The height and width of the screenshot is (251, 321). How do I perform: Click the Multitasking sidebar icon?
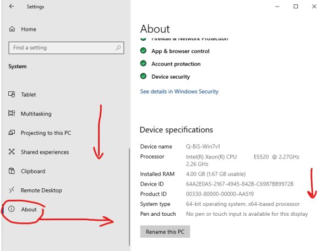[12, 113]
